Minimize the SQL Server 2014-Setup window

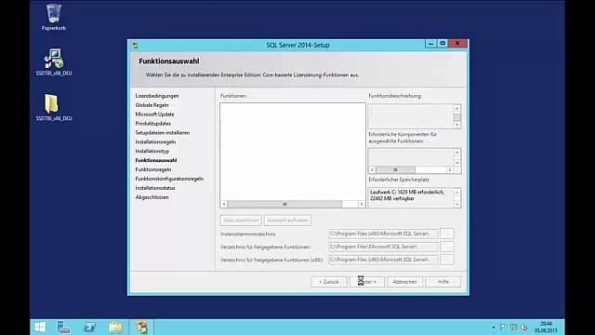(430, 44)
